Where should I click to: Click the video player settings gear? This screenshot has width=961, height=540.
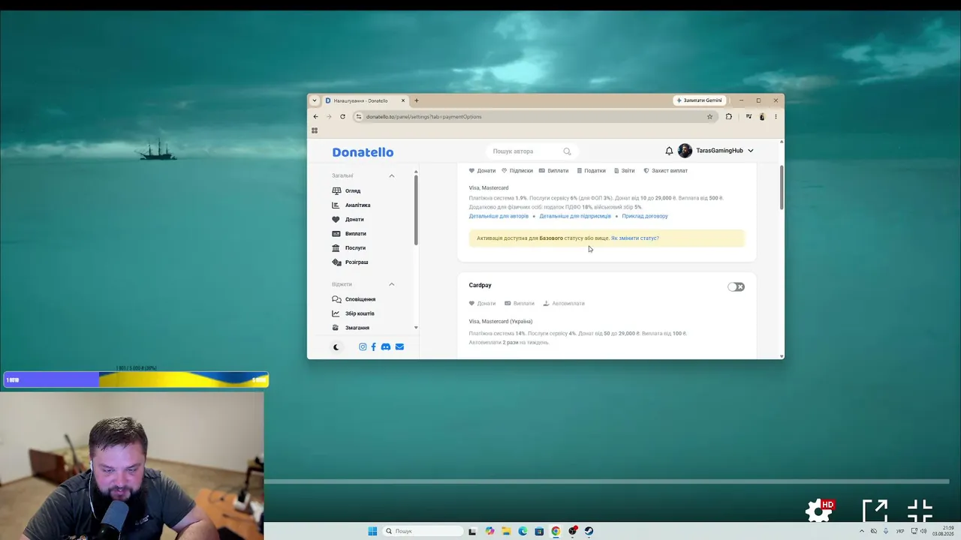coord(819,511)
